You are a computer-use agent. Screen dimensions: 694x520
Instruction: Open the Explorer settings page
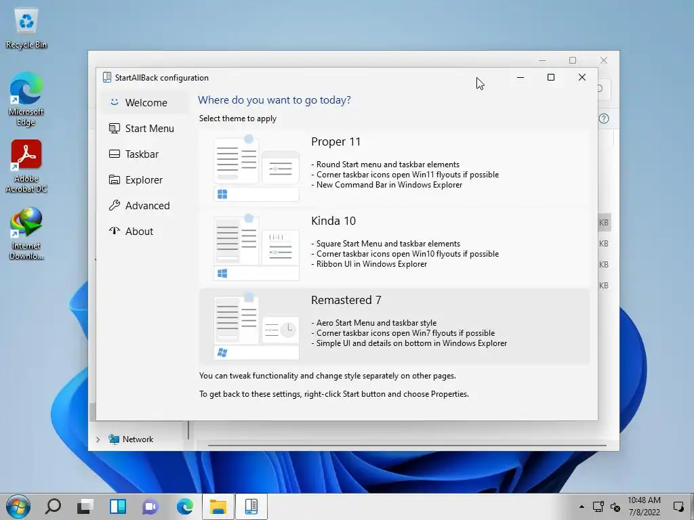144,179
